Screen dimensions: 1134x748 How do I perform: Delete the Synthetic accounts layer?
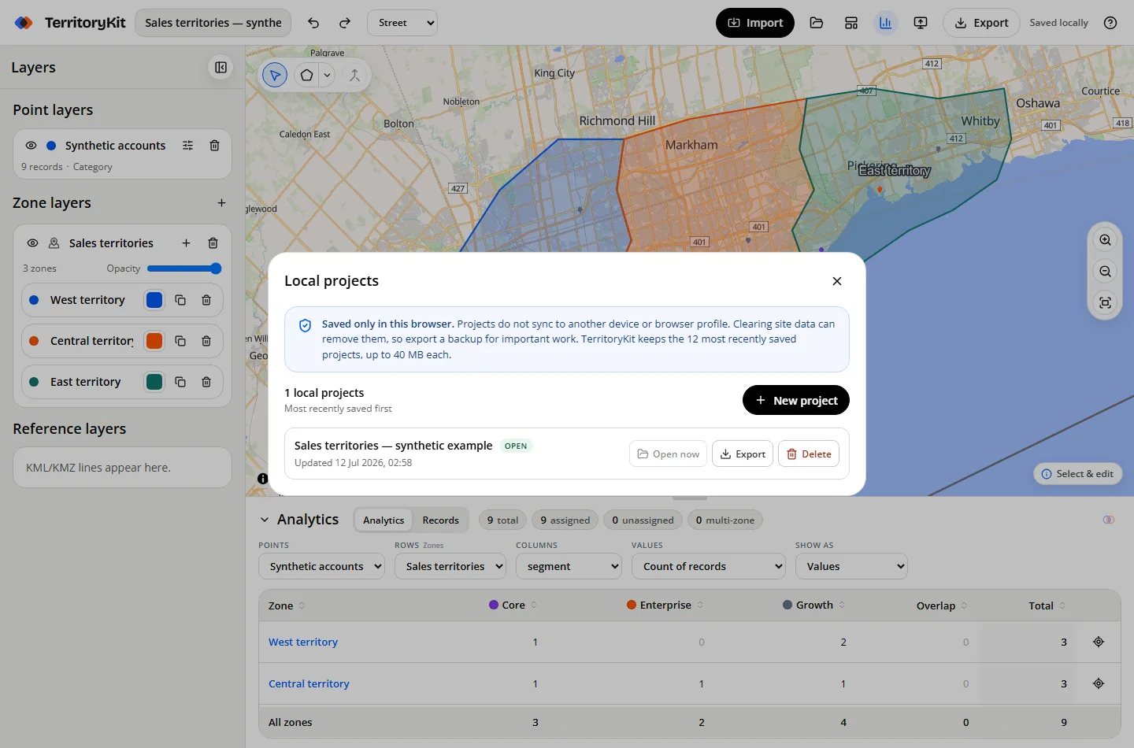[x=214, y=146]
